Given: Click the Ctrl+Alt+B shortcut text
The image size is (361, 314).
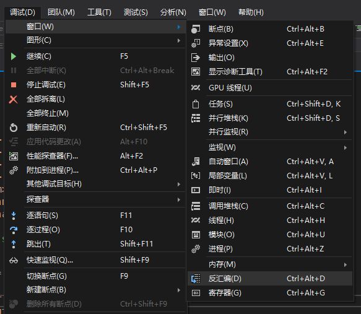Looking at the screenshot, I should (305, 29).
